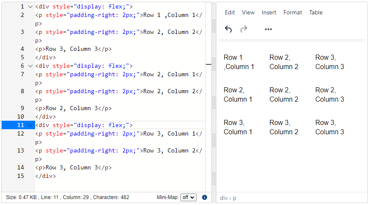Click 'Line: 11' in status bar
Image resolution: width=369 pixels, height=205 pixels.
coord(49,197)
